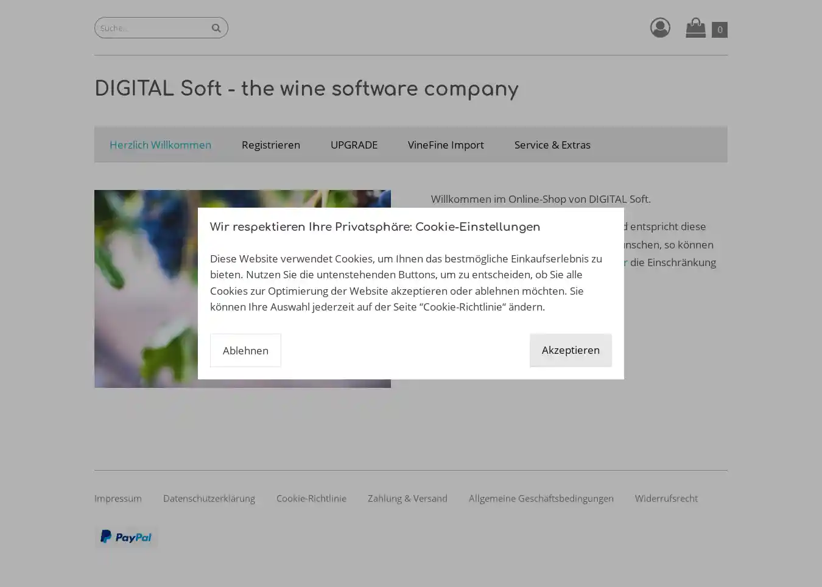
Task: Click the PayPal payment logo
Action: point(126,537)
